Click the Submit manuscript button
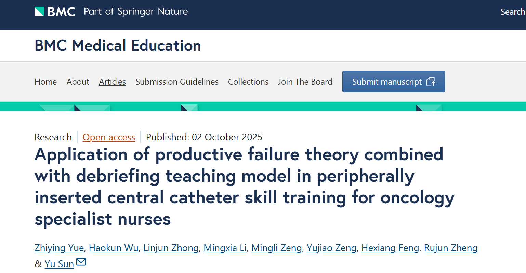Screen dimensions: 526x273 coord(393,82)
